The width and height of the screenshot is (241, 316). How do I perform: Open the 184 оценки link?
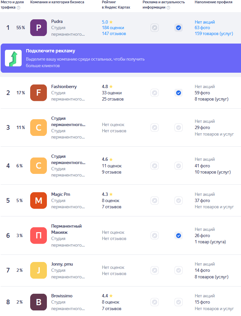[113, 28]
